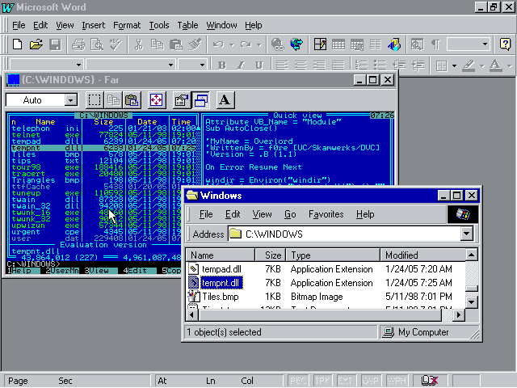The height and width of the screenshot is (388, 517).
Task: Toggle Numbering list button
Action: pyautogui.click(x=361, y=65)
